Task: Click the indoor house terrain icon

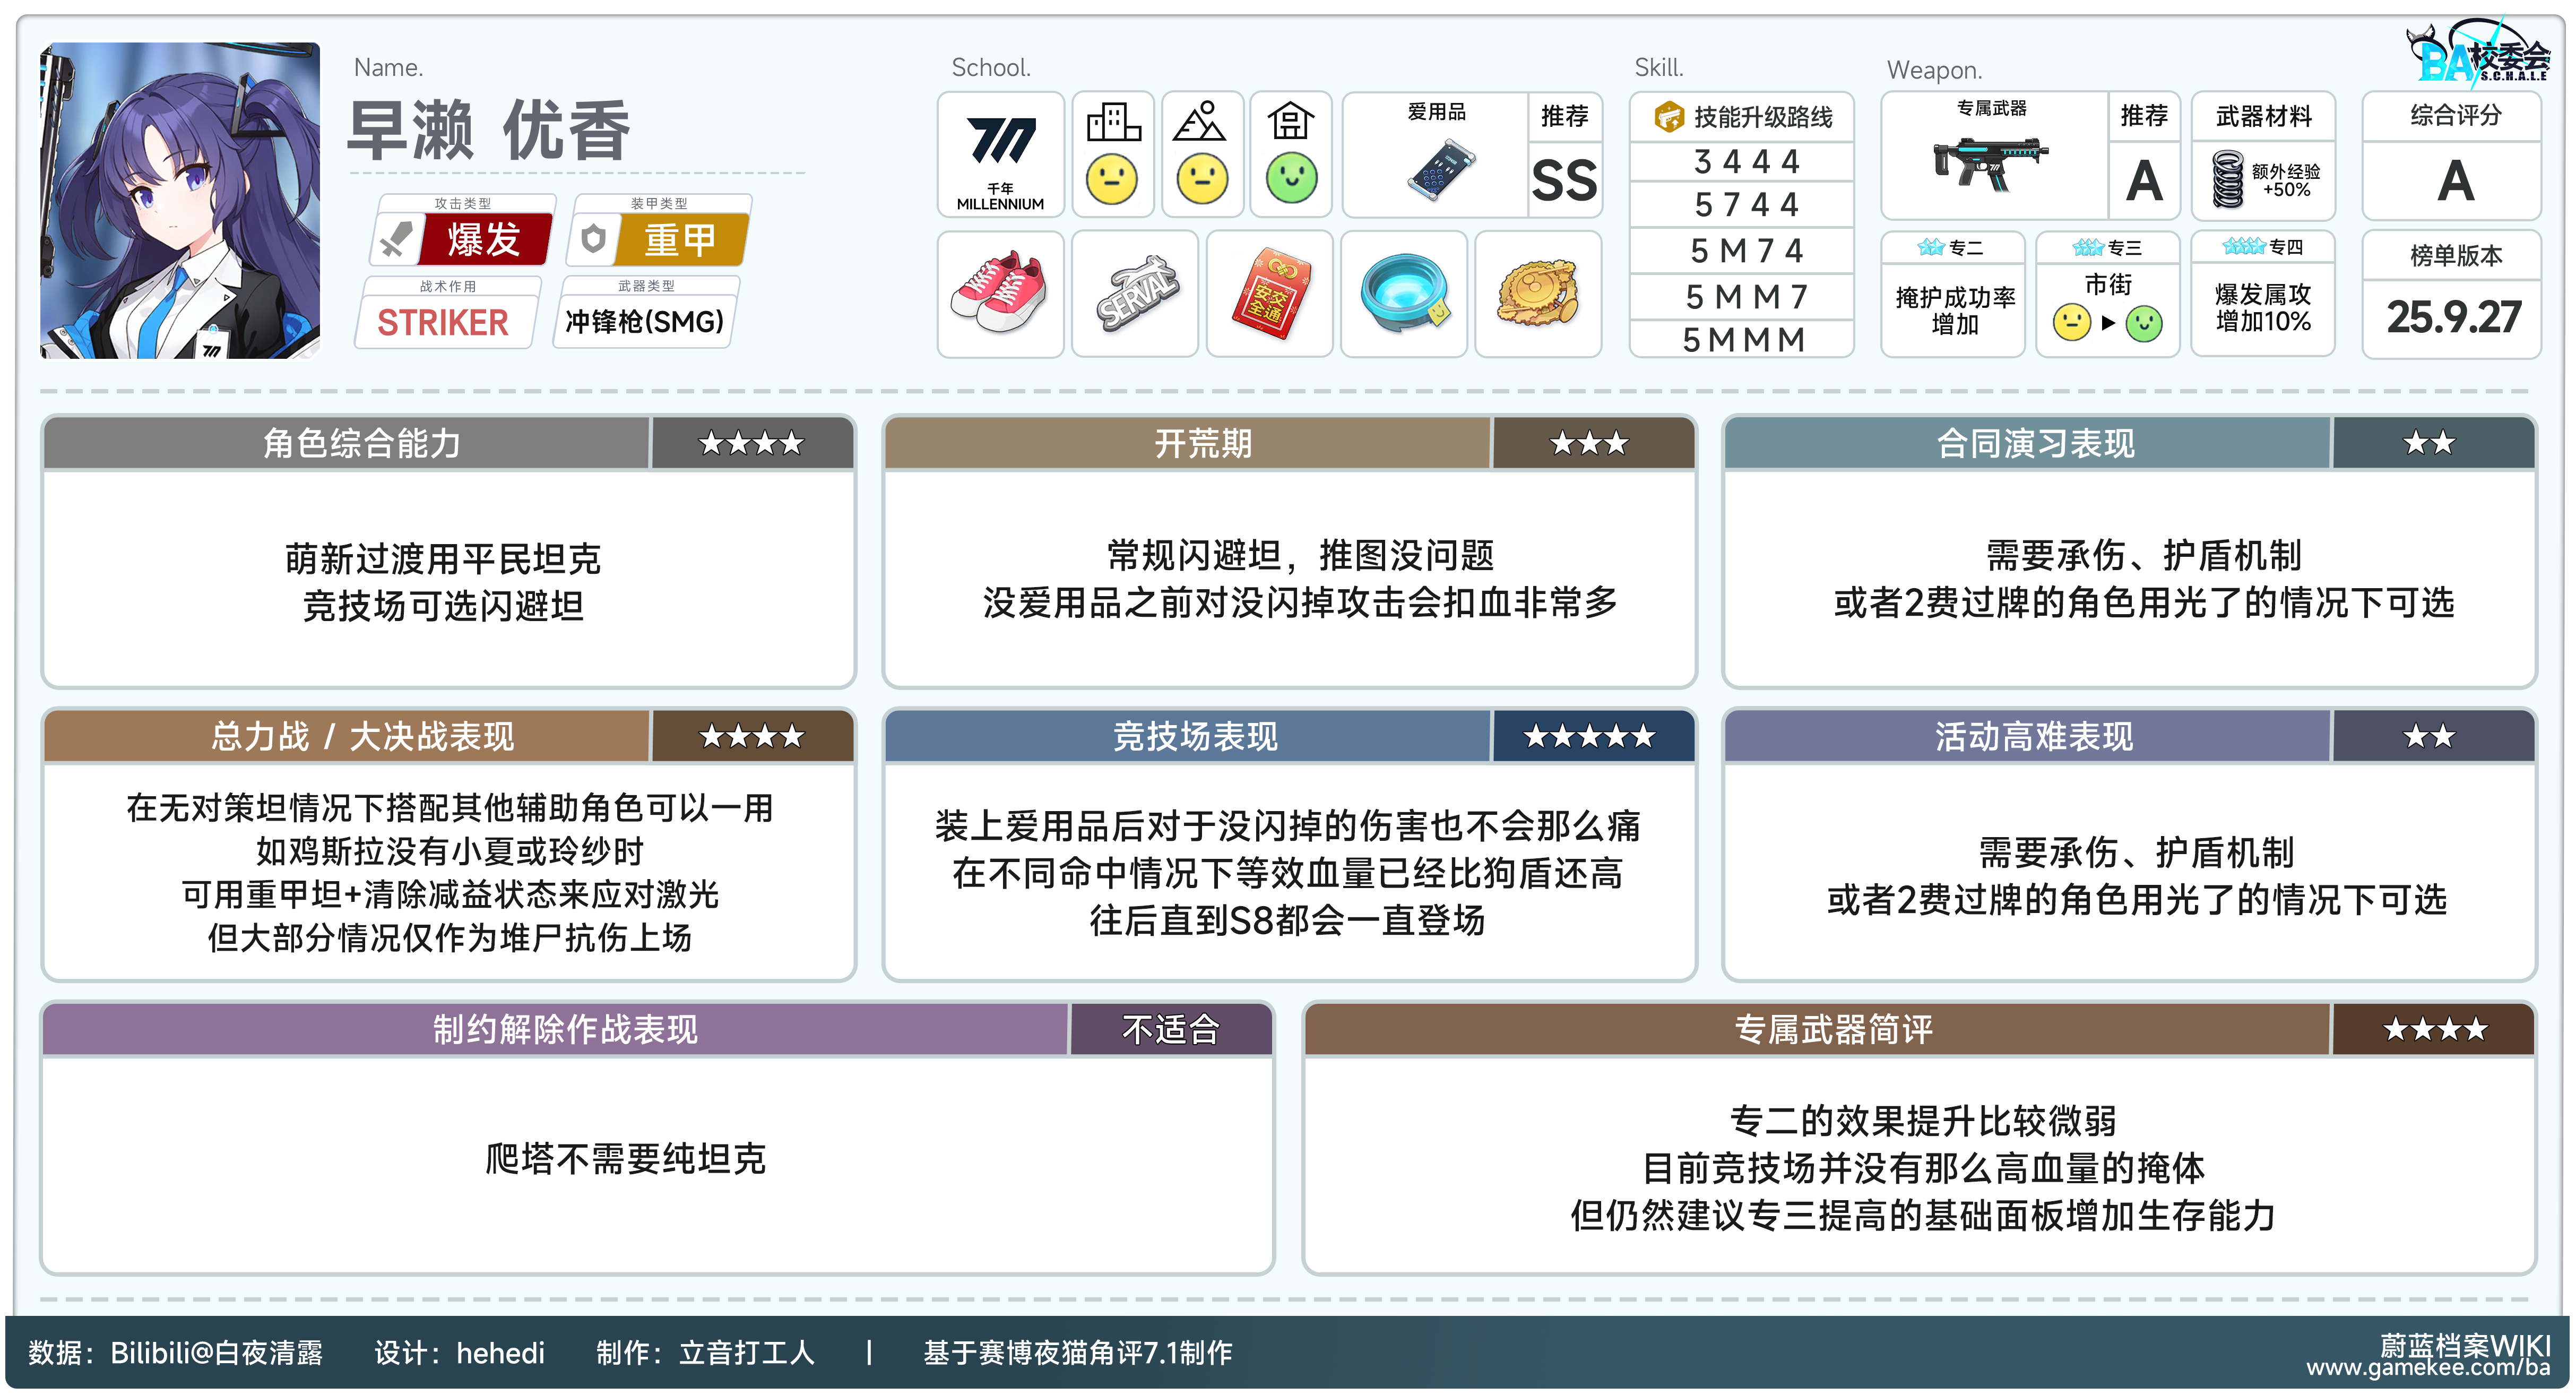Action: pos(1290,122)
